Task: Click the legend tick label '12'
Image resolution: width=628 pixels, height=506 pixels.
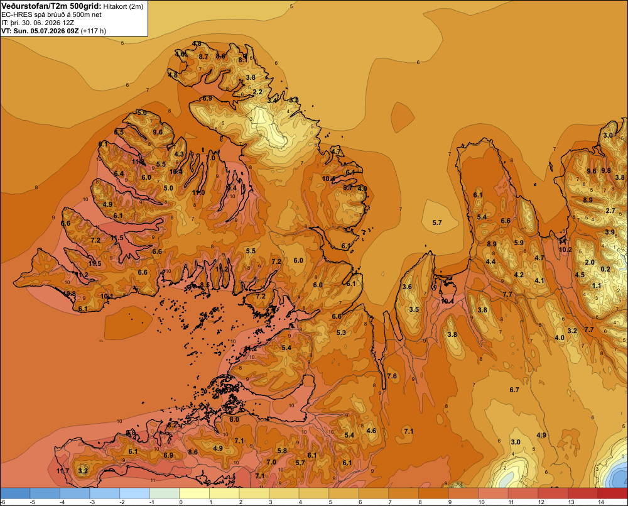Action: [541, 502]
